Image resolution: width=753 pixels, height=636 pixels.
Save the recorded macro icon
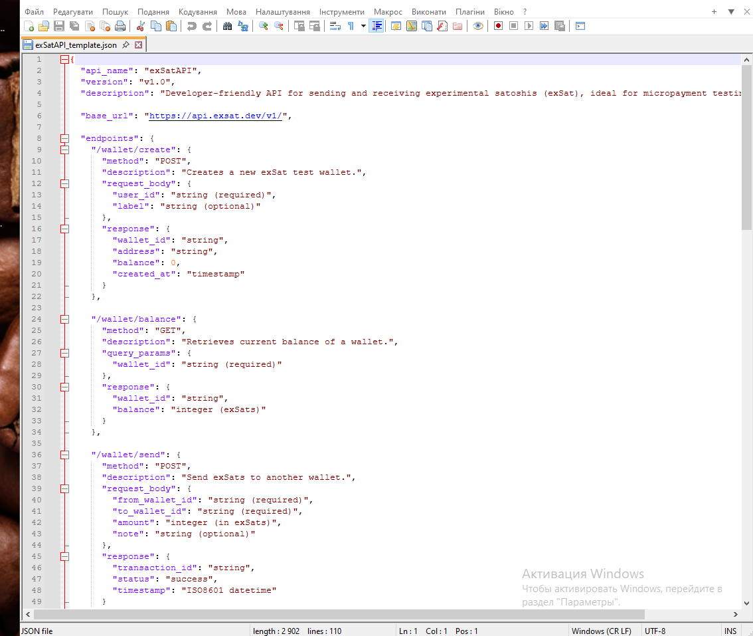[560, 26]
